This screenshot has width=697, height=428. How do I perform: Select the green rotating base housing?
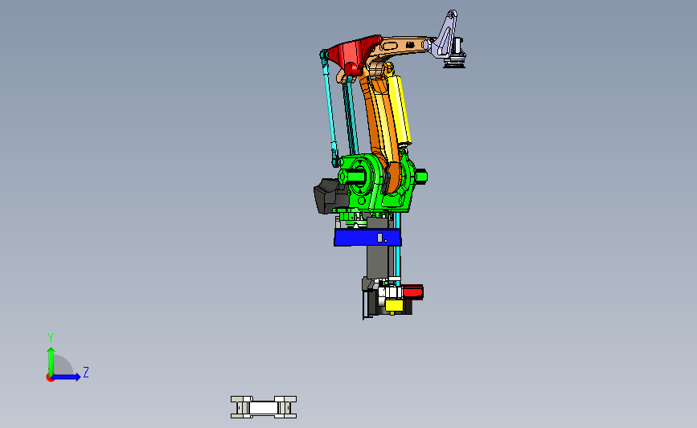click(377, 182)
